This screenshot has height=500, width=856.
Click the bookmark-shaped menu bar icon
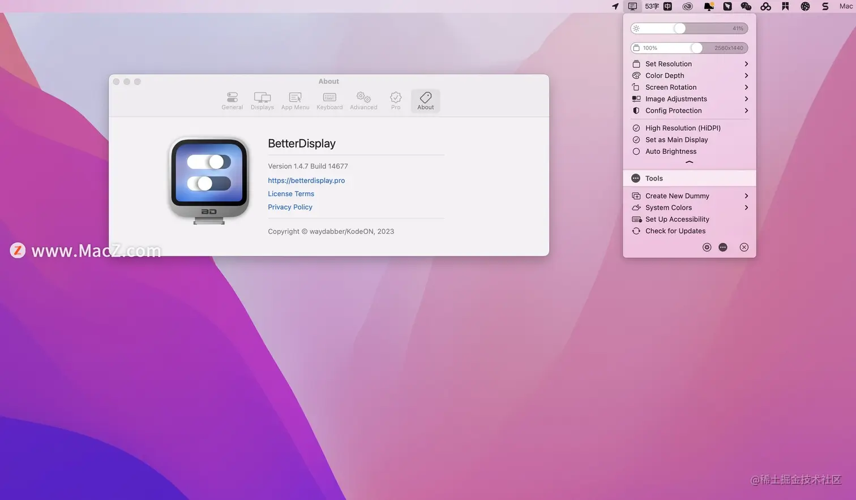point(785,6)
